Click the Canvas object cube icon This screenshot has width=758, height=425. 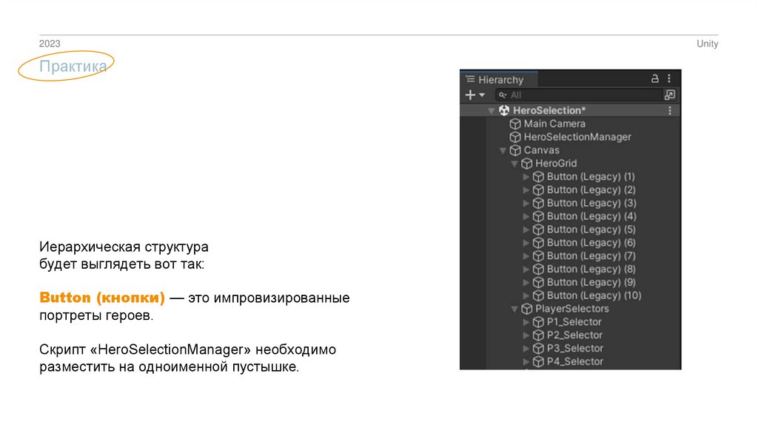(x=516, y=150)
